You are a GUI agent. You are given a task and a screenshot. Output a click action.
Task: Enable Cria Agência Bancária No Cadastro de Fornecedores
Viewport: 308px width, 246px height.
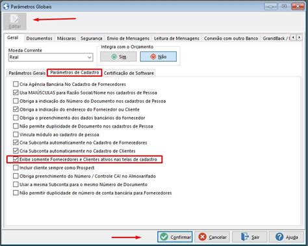click(16, 84)
